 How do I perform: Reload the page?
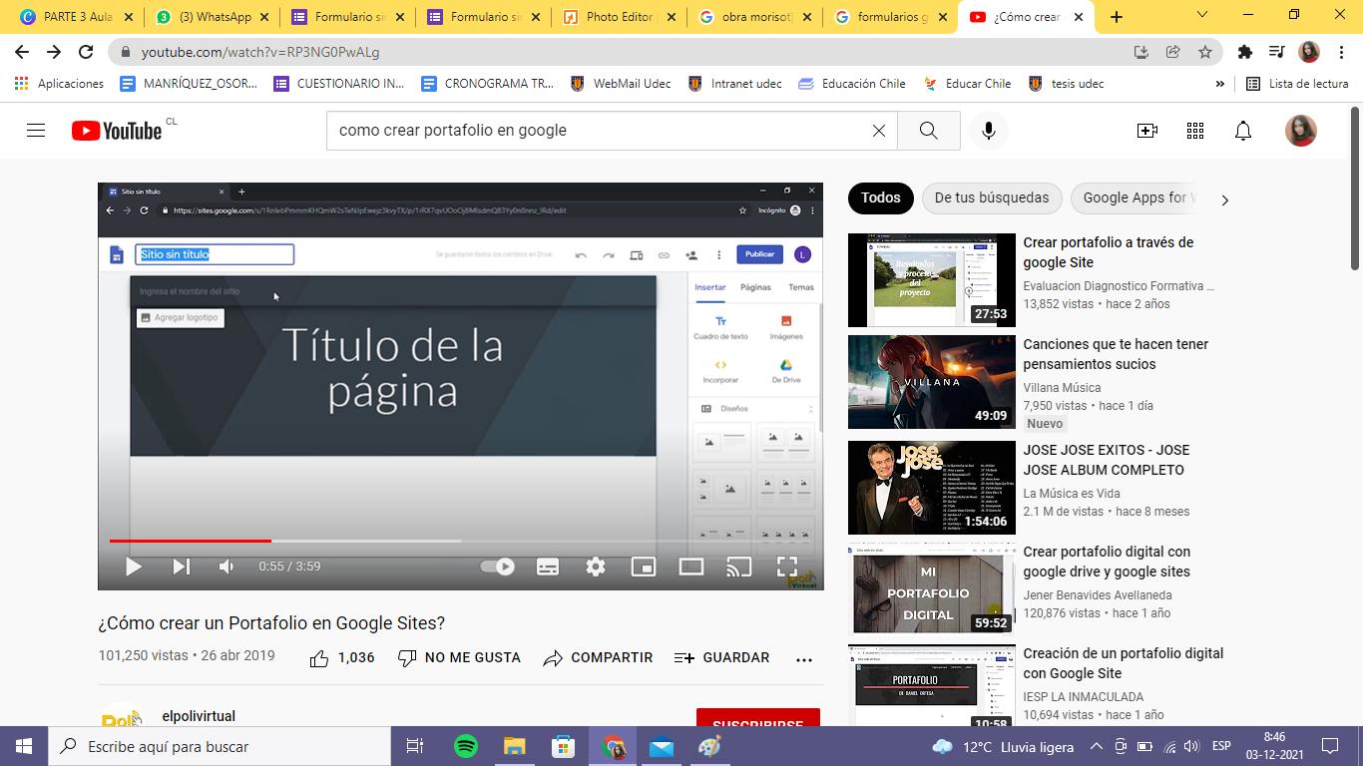86,52
